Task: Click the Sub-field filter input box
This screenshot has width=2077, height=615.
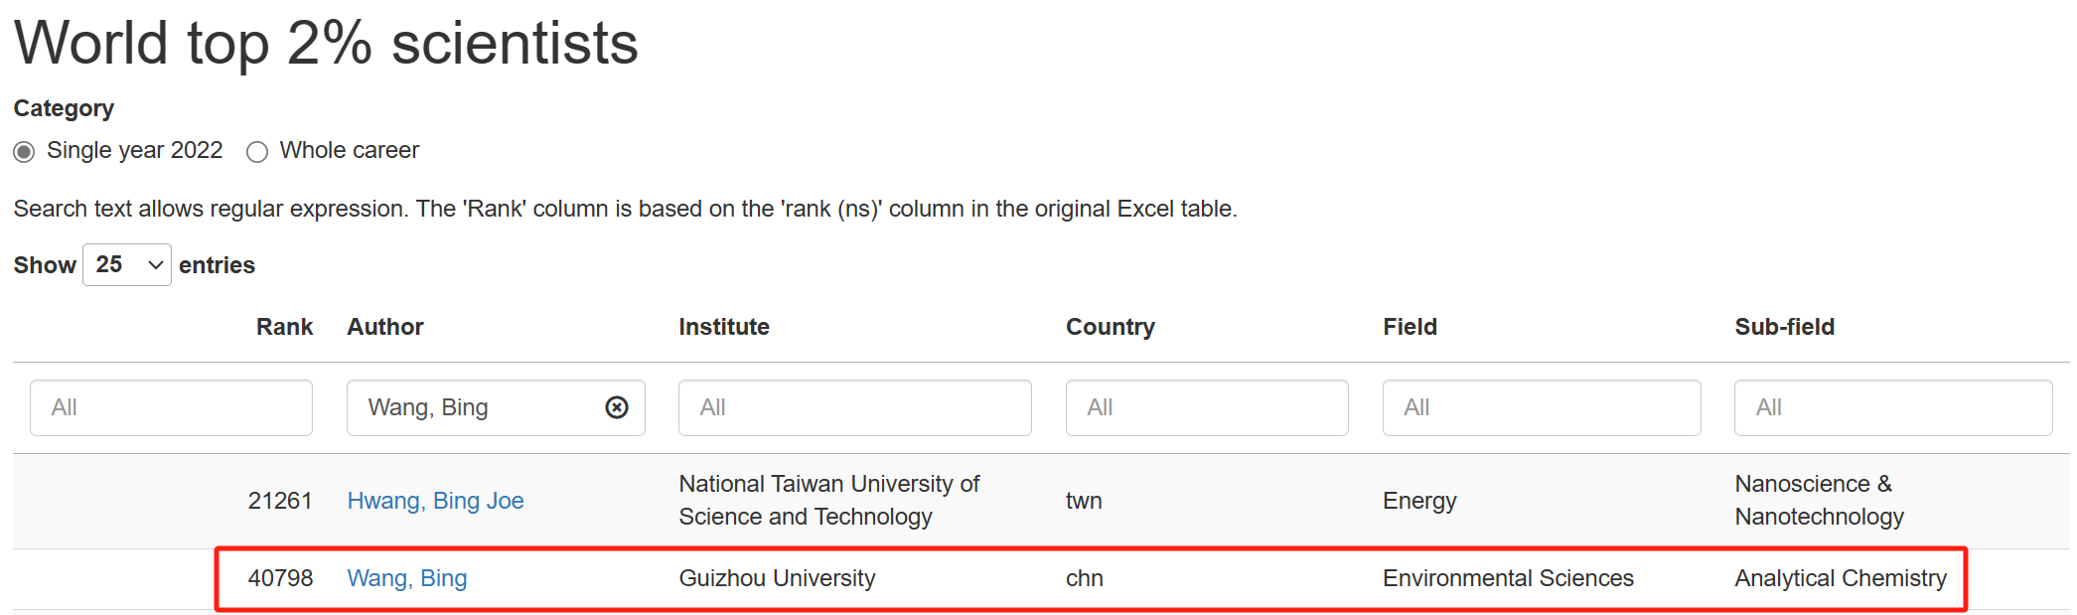Action: [x=1892, y=407]
